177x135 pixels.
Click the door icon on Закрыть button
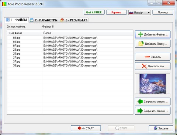click(156, 128)
